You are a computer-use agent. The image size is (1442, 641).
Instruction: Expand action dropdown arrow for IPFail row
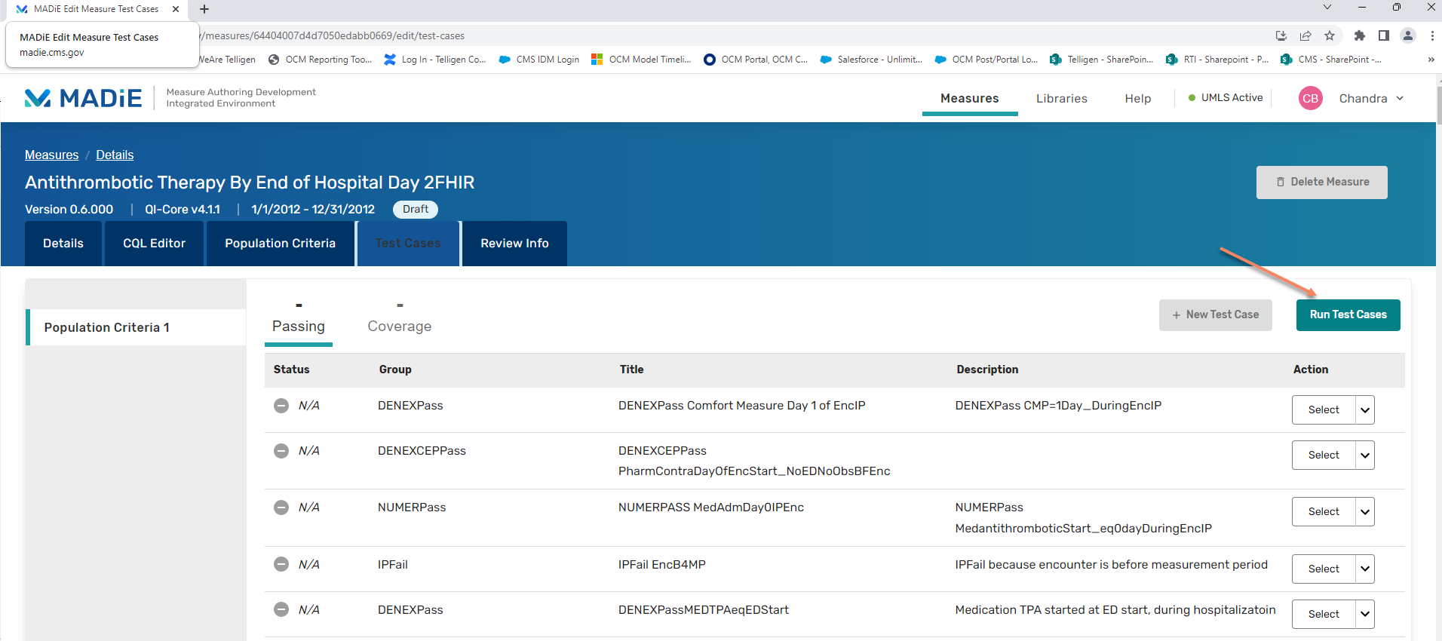1365,569
